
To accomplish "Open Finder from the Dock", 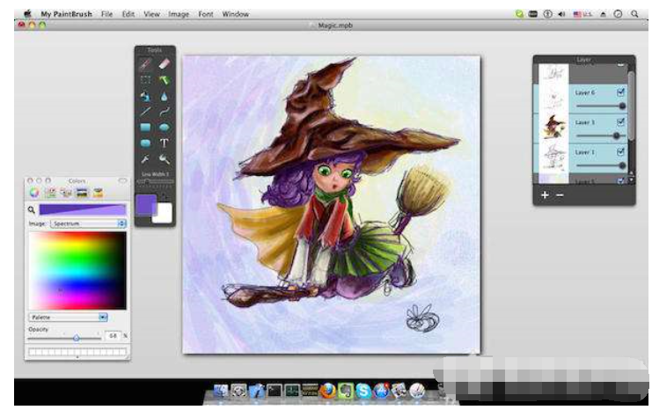I will tap(221, 391).
